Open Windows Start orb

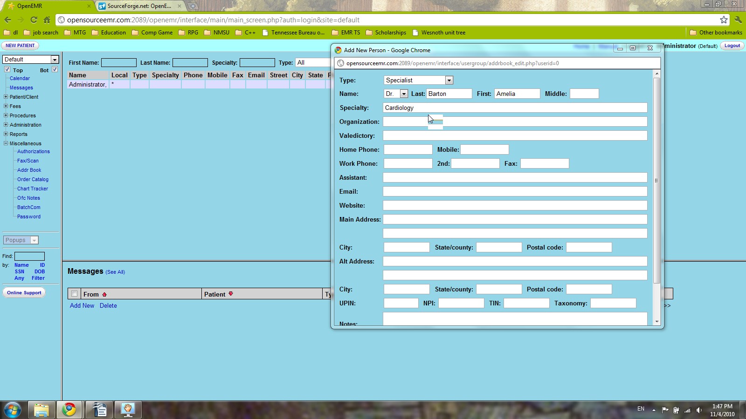click(x=13, y=410)
